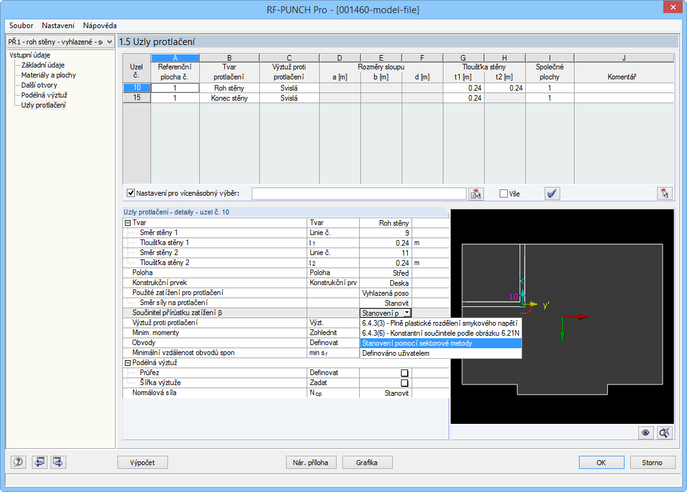Click Vyhlazená poso load value

pos(385,293)
